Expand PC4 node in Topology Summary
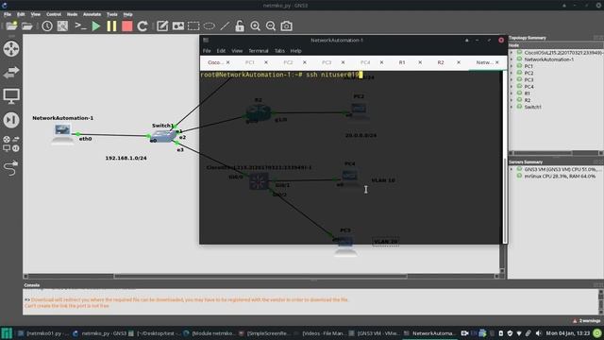This screenshot has height=340, width=604. click(x=512, y=87)
